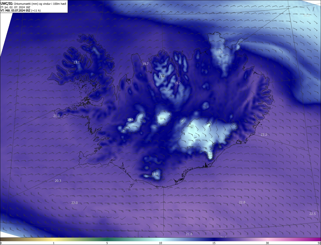Click the 22.2 value label
321x245 pixels.
click(264, 135)
